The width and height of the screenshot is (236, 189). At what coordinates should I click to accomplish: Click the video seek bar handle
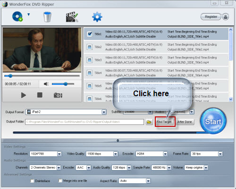10,76
